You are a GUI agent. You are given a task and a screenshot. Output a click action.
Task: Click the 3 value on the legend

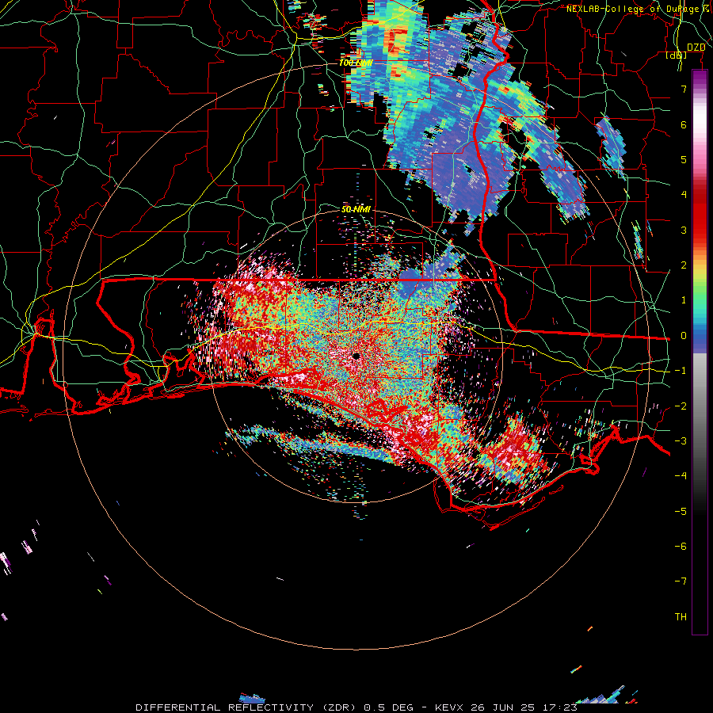point(684,230)
